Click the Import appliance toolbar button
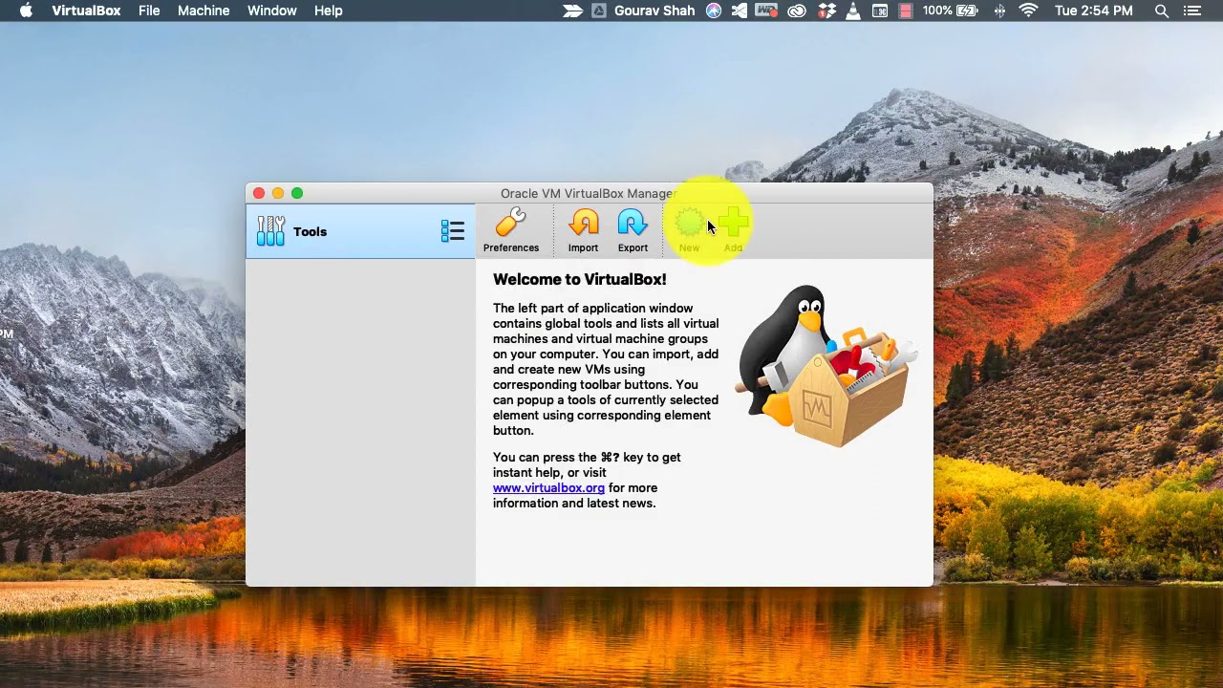This screenshot has height=688, width=1223. pyautogui.click(x=583, y=232)
